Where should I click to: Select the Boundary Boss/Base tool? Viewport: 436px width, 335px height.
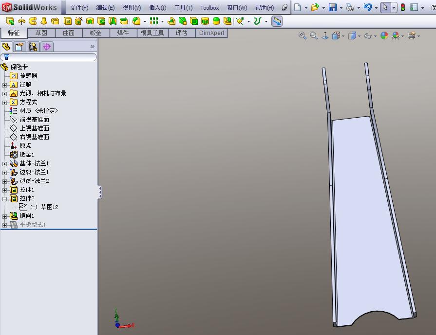[56, 21]
